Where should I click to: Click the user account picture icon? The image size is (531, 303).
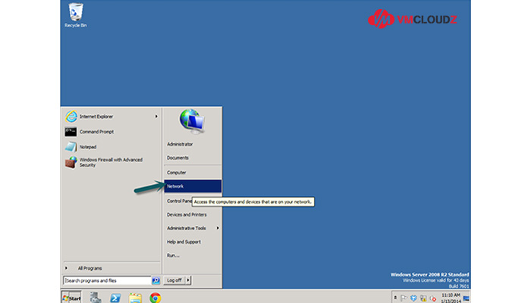(192, 121)
